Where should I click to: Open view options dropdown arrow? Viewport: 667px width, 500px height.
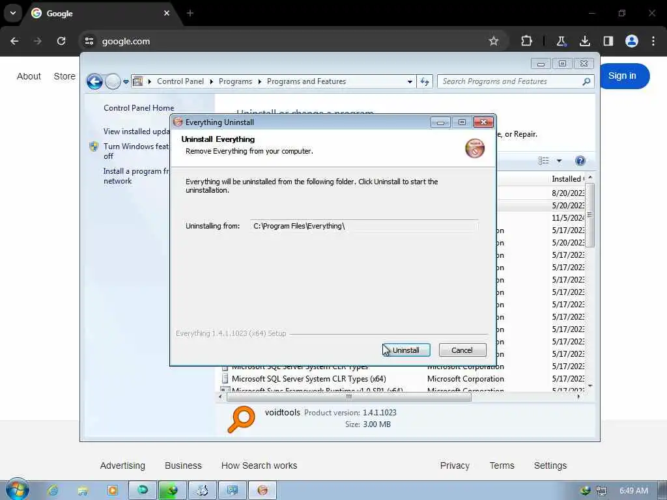coord(559,161)
